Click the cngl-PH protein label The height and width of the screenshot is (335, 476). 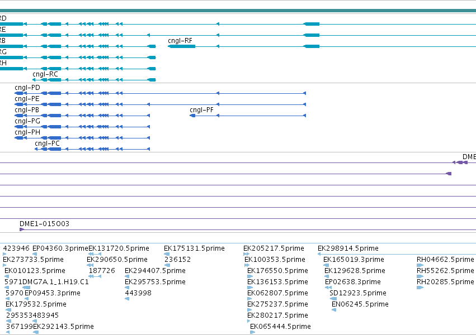coord(27,132)
